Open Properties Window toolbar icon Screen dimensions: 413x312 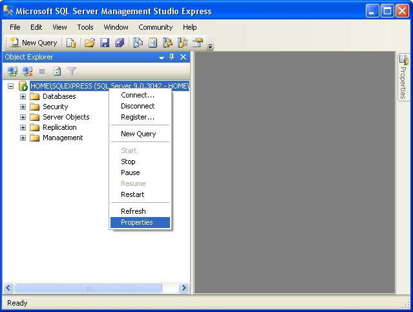pyautogui.click(x=198, y=43)
